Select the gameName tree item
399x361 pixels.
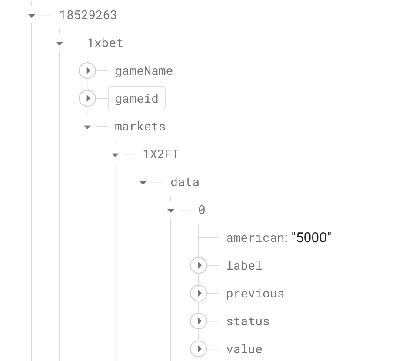(143, 70)
